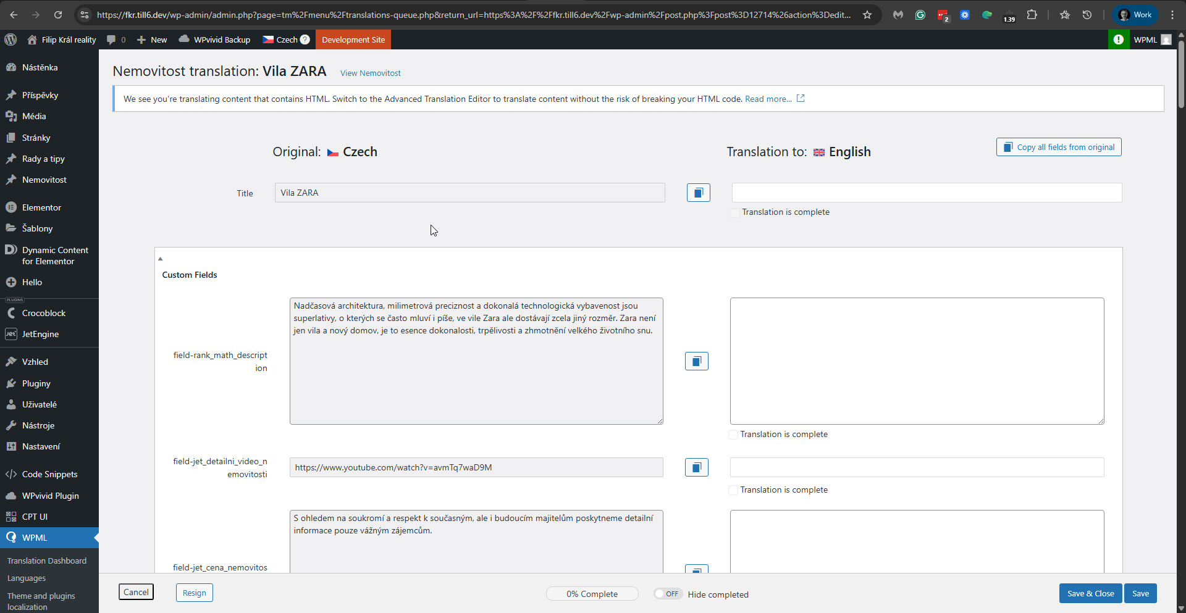
Task: Check Translation is complete for Title
Action: pyautogui.click(x=734, y=212)
